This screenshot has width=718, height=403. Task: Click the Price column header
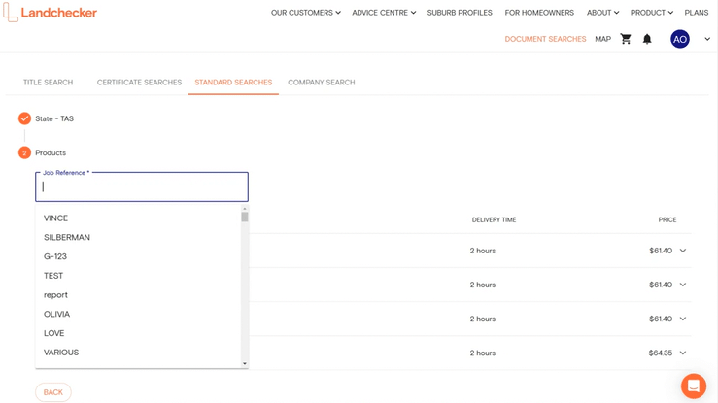(667, 220)
